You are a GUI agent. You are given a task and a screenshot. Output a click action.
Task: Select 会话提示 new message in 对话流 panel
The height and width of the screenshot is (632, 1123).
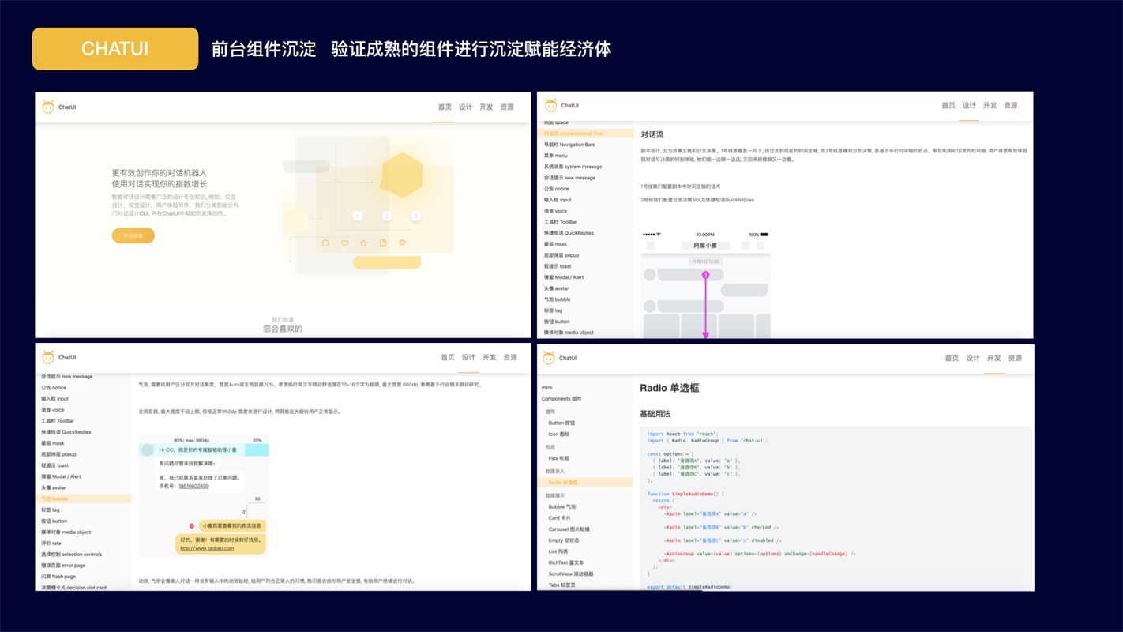click(x=569, y=178)
